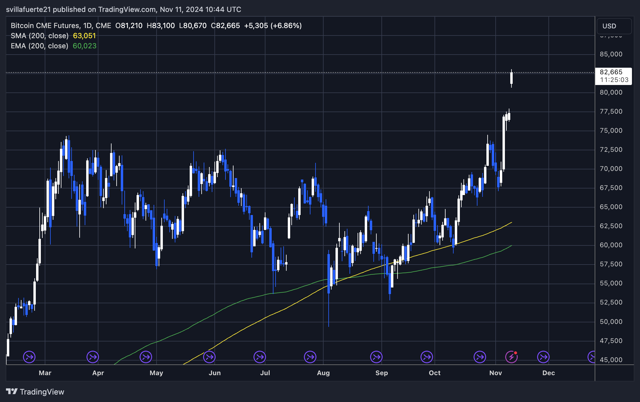The width and height of the screenshot is (640, 402).
Task: Click the Aug label on time axis
Action: pyautogui.click(x=323, y=373)
